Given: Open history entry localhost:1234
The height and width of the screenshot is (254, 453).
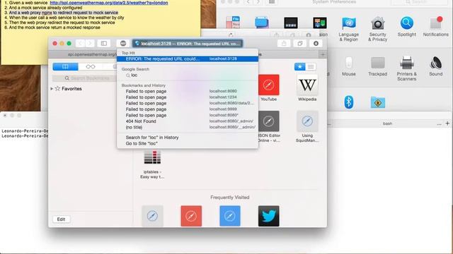Looking at the screenshot, I should tap(188, 97).
